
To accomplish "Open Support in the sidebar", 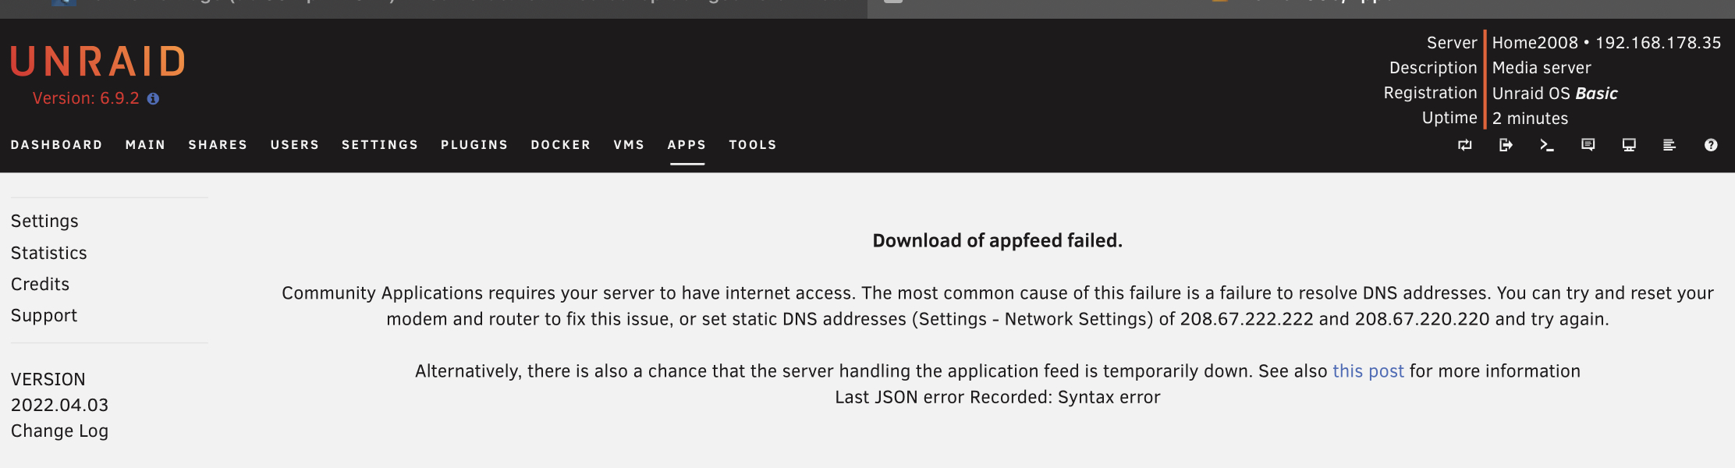I will click(44, 315).
